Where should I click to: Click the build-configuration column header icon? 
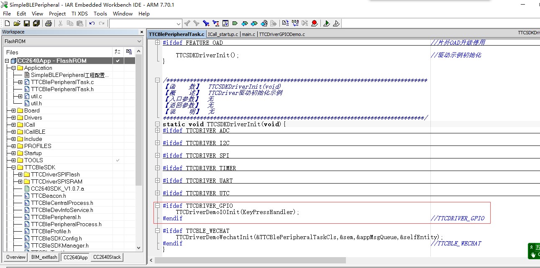(x=129, y=52)
